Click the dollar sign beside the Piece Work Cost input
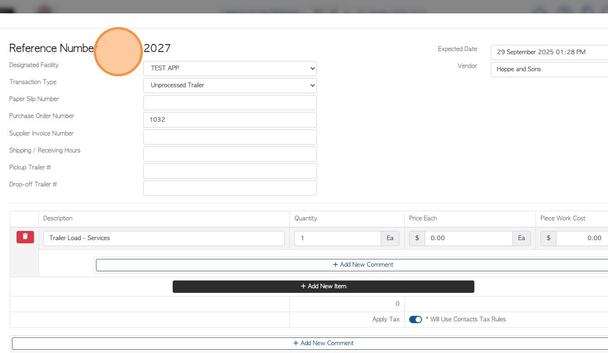608x353 pixels. [548, 238]
